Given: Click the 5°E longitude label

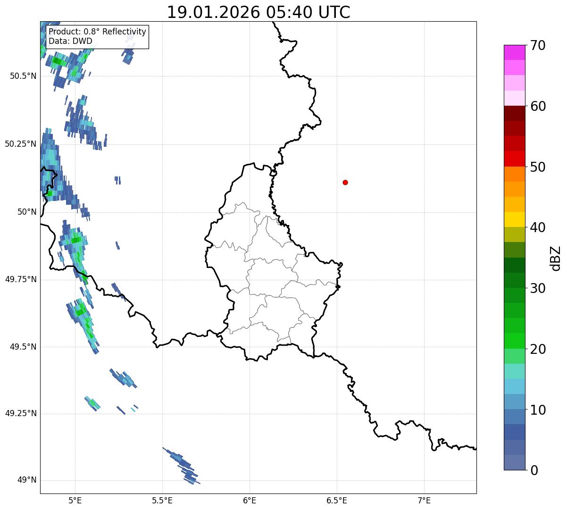Looking at the screenshot, I should (75, 500).
